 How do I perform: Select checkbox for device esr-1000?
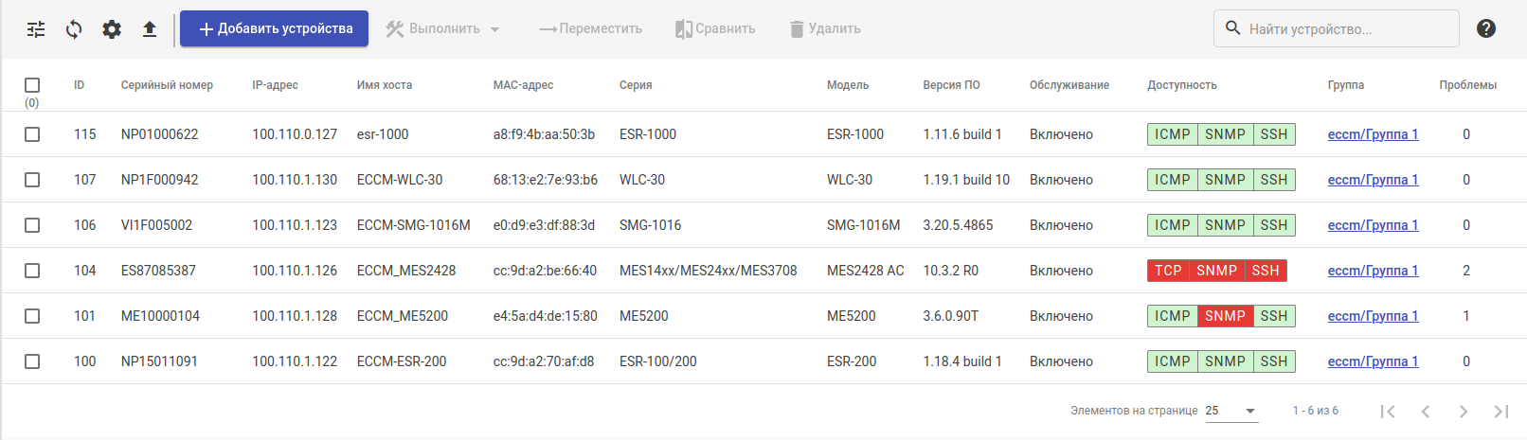32,134
